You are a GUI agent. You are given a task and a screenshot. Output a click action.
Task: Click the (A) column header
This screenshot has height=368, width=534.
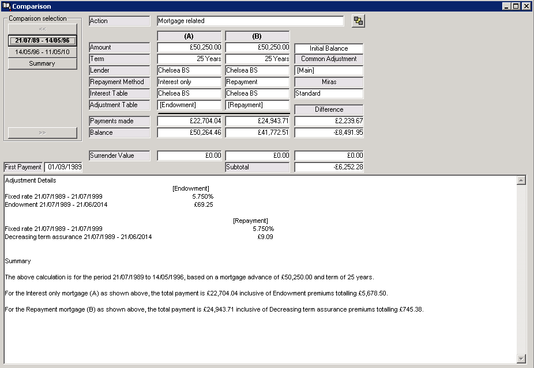189,36
